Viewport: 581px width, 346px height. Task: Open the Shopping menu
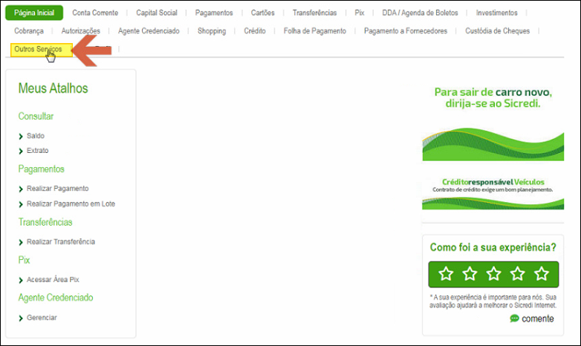pos(212,30)
